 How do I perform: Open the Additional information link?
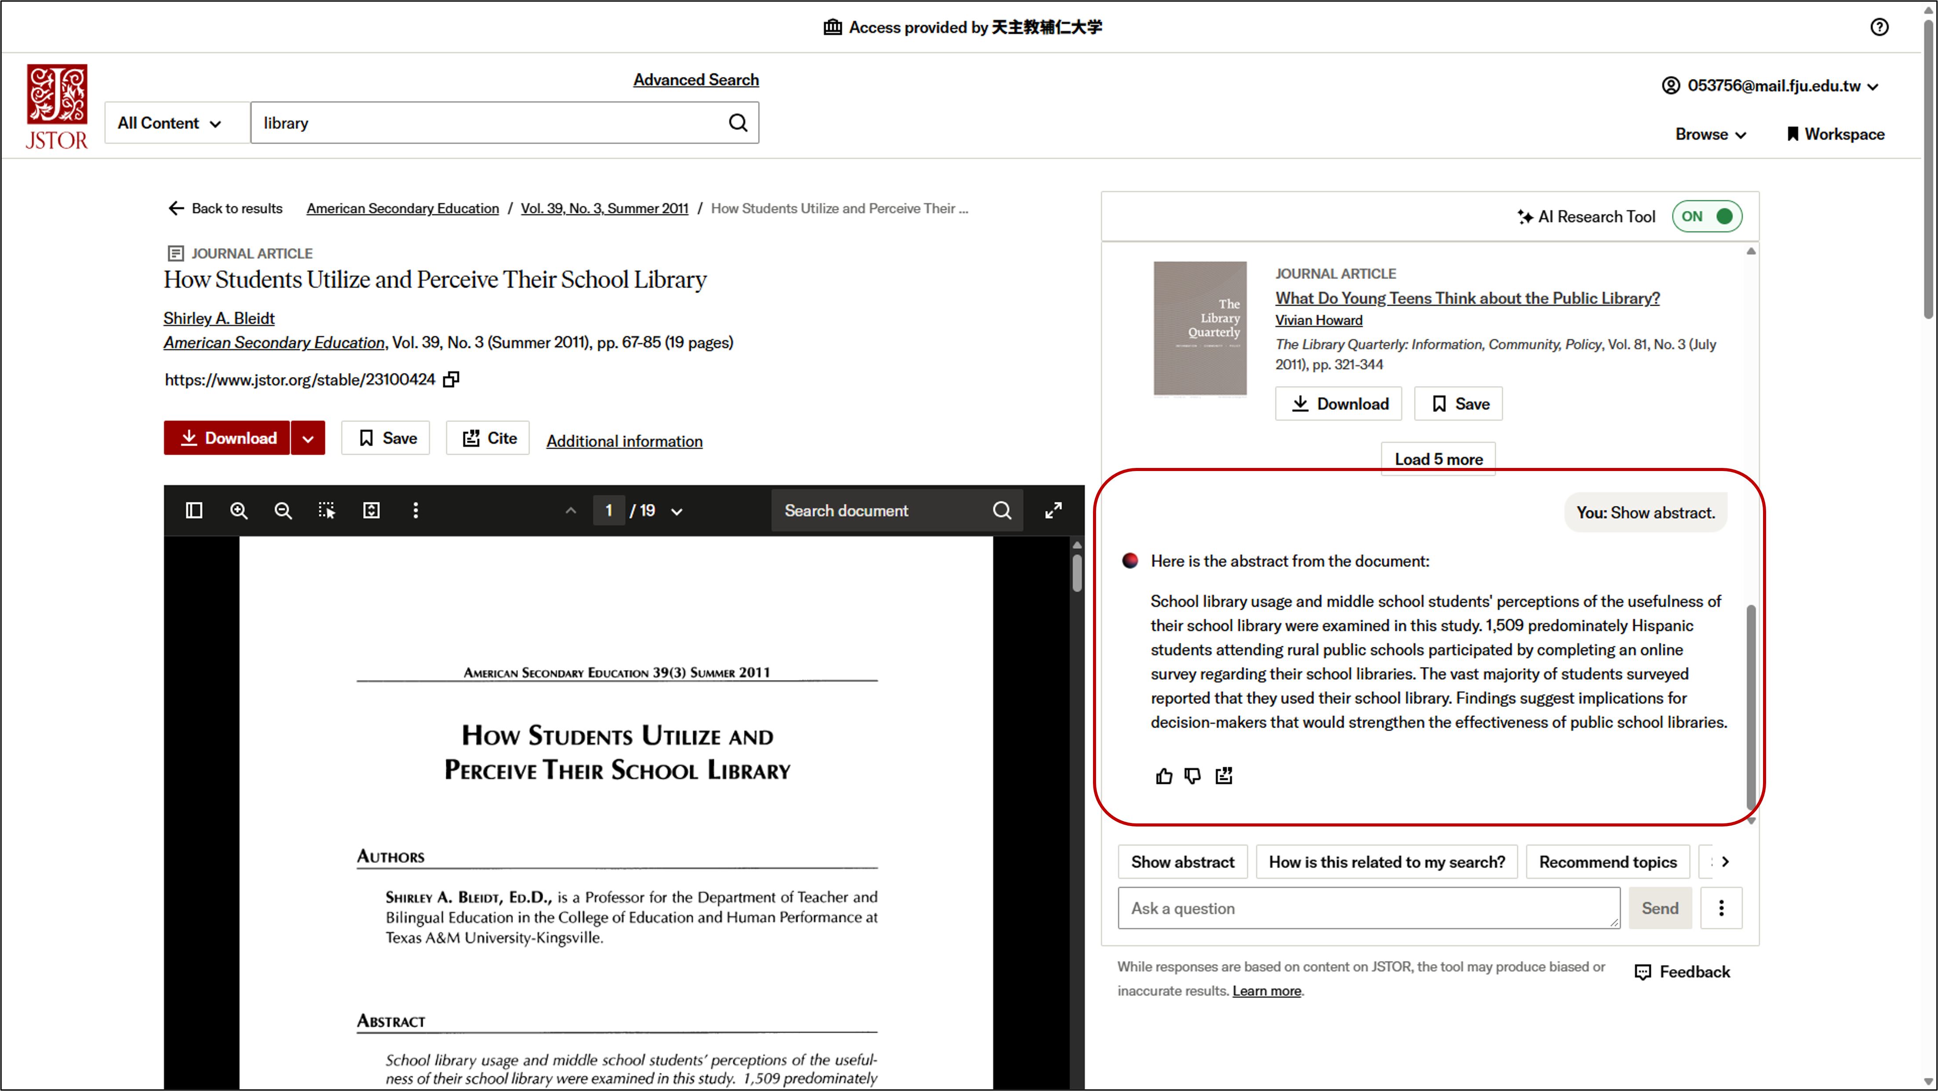624,441
